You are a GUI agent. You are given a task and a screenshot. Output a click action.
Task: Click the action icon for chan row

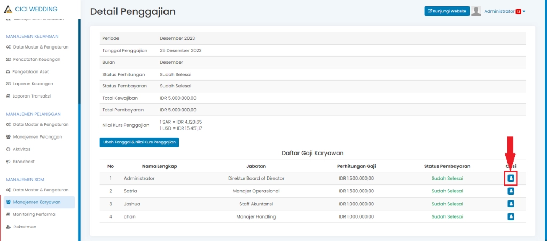(x=511, y=216)
